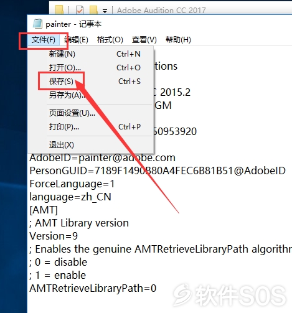Viewport: 292px width, 313px height.
Task: Open the 编辑(E) menu
Action: click(x=76, y=40)
